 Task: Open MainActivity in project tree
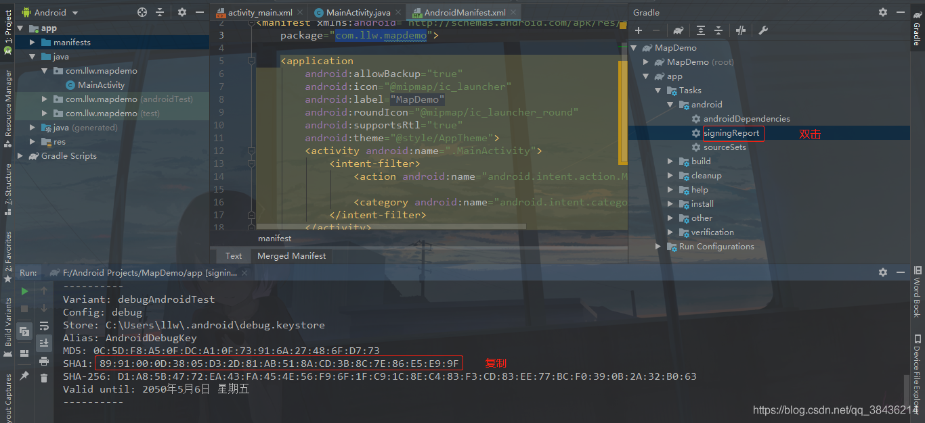pos(101,85)
